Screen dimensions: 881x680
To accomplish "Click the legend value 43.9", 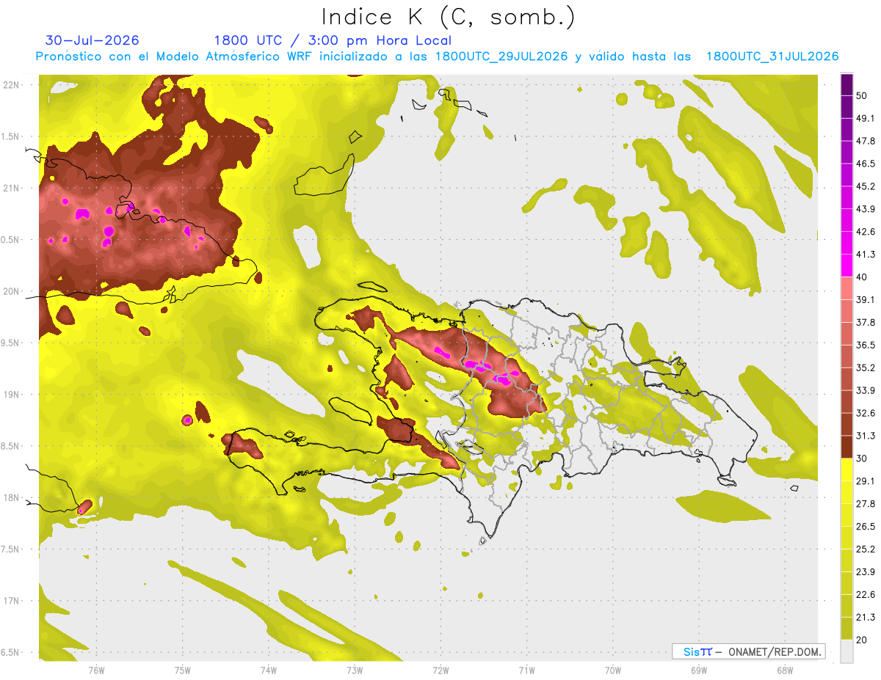I will coord(866,209).
